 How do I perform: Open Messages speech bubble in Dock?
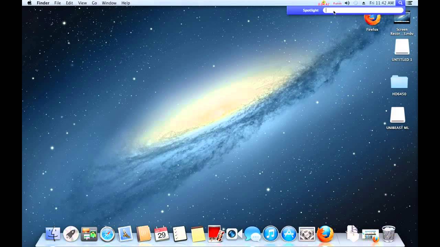click(253, 234)
